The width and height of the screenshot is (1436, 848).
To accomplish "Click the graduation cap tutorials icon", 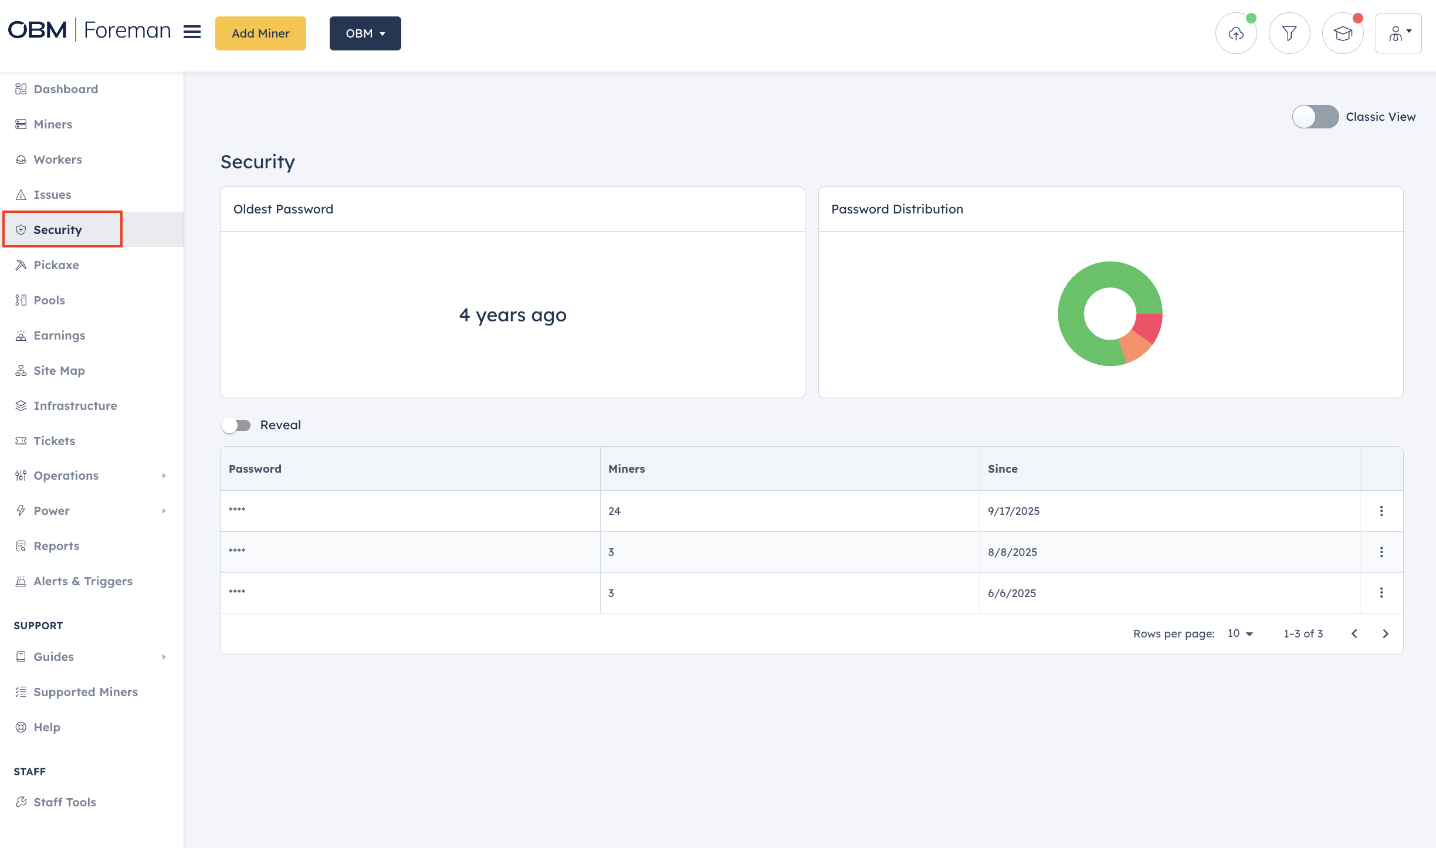I will click(x=1342, y=33).
